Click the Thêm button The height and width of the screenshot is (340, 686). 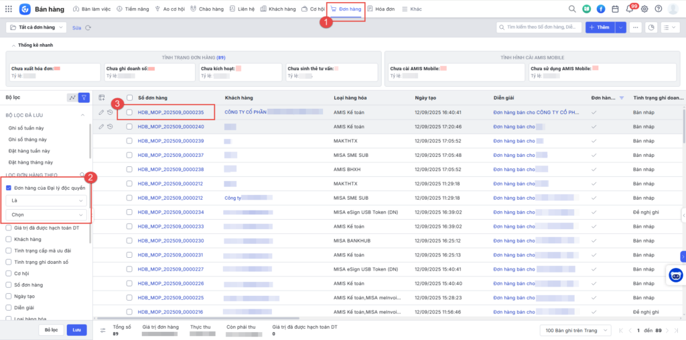coord(599,27)
